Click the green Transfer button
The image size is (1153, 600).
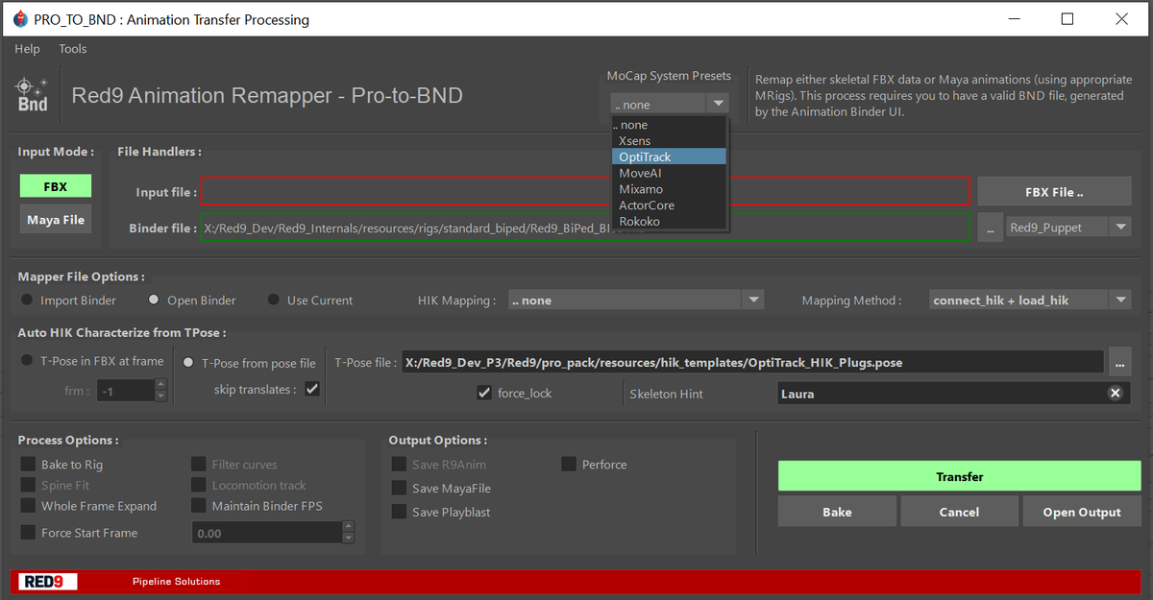click(x=959, y=476)
